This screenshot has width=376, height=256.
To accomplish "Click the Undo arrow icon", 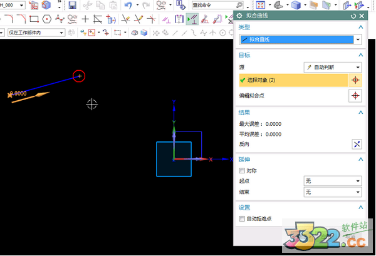I will 128,6.
